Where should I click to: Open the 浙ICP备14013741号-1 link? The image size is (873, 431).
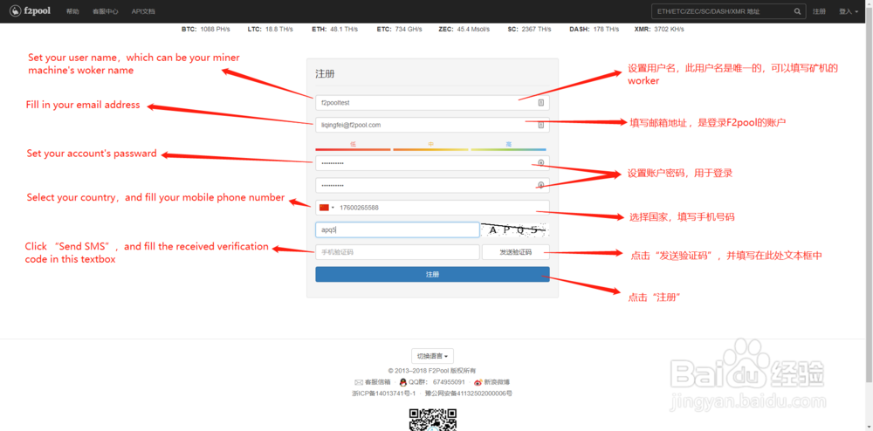tap(384, 393)
